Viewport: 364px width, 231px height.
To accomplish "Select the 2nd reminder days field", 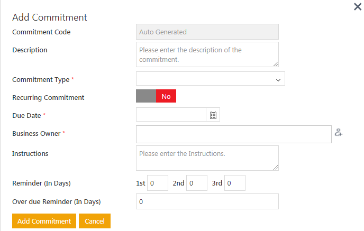I will click(197, 183).
